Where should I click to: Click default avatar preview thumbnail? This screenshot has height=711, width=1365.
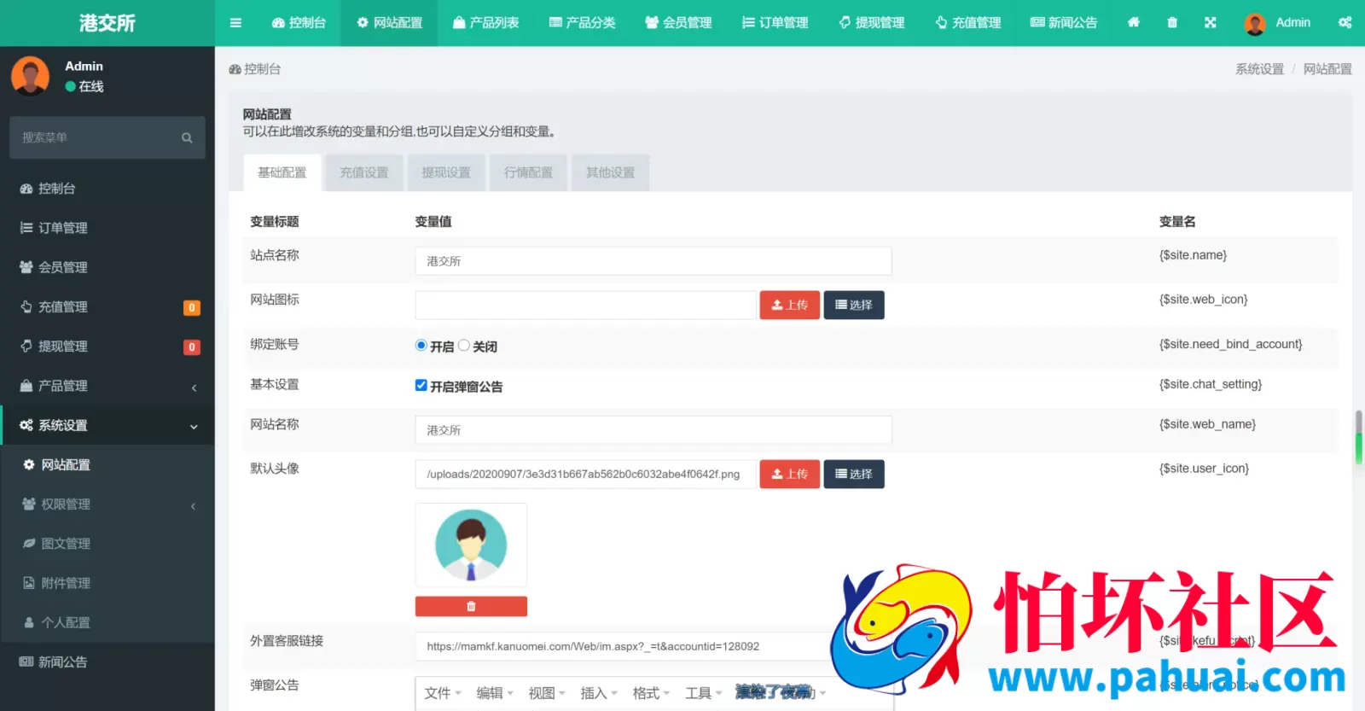pyautogui.click(x=471, y=545)
